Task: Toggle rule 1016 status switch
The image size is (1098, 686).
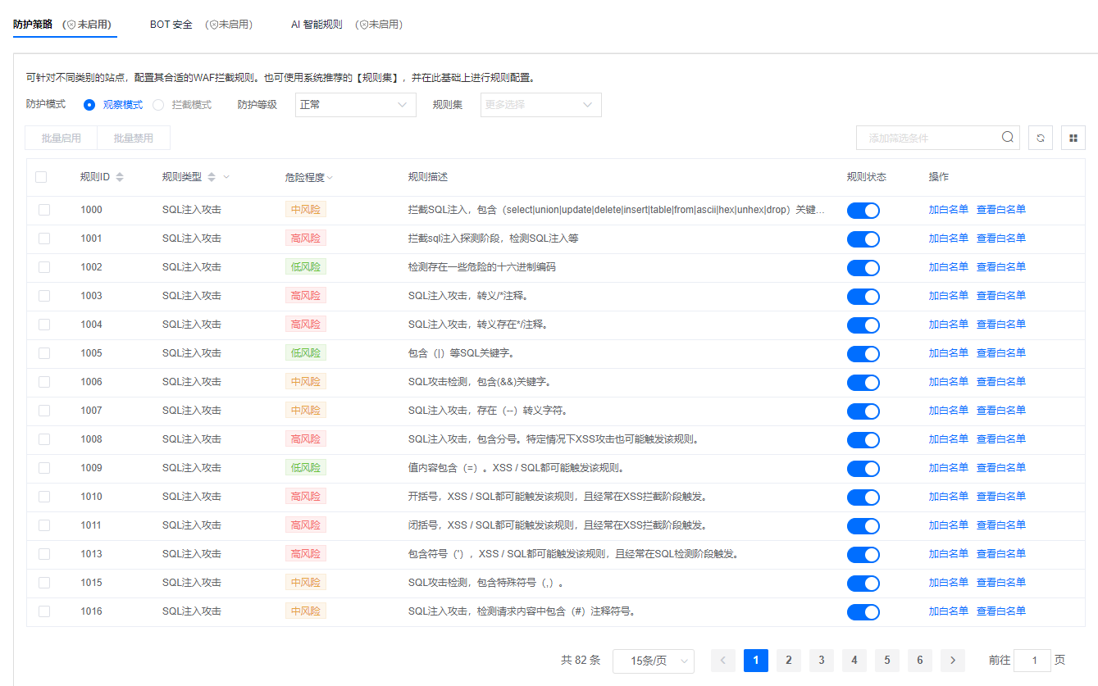Action: [x=863, y=612]
